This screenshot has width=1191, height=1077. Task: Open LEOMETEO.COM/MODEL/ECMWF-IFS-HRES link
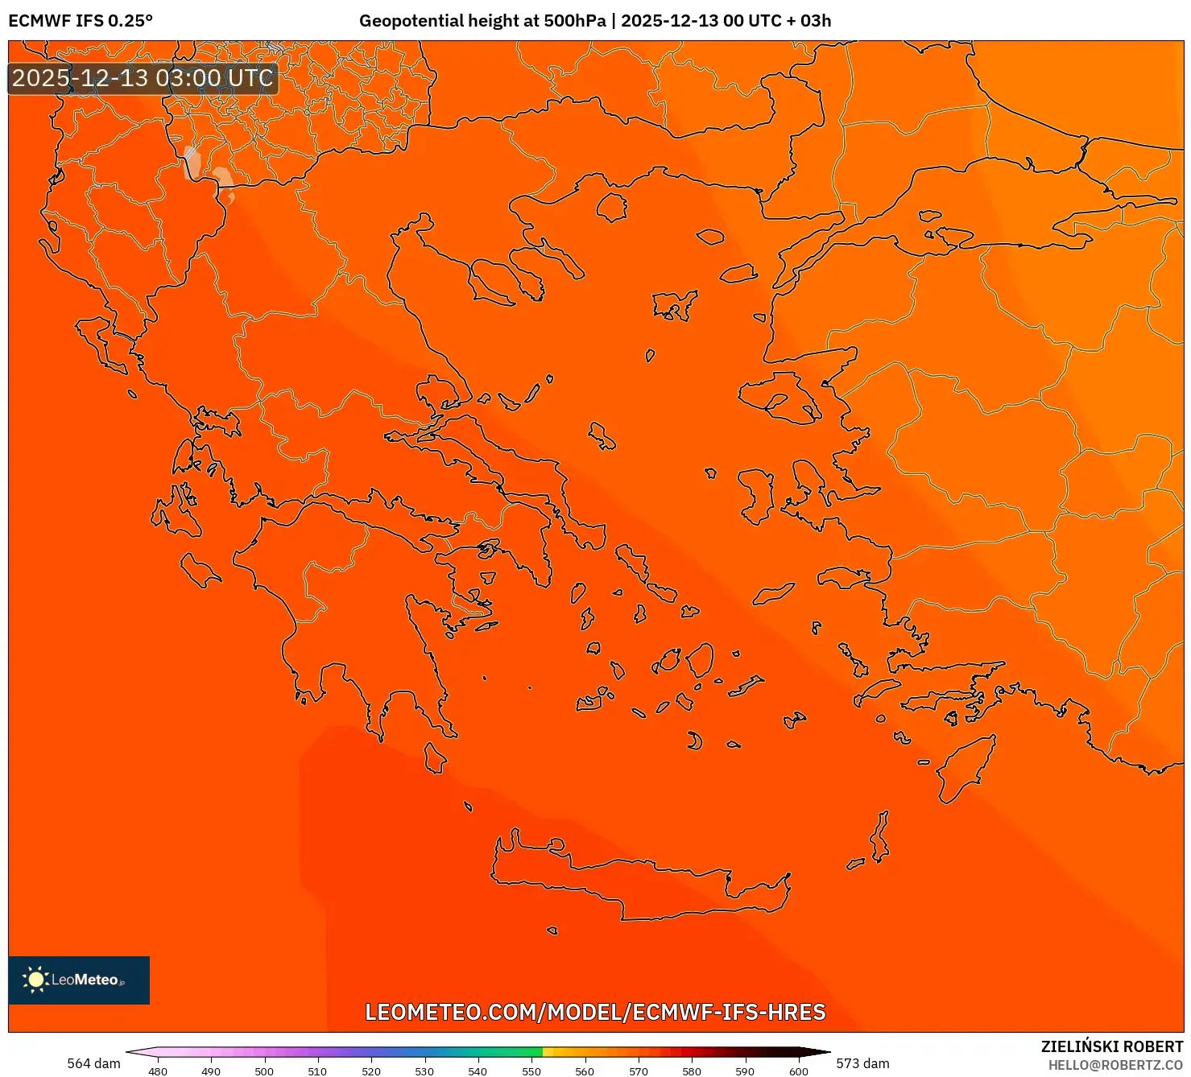(x=596, y=1013)
